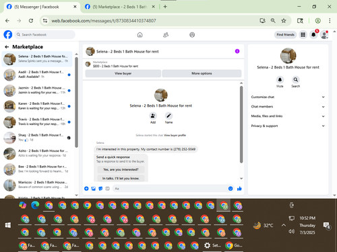Open the account profile picture menu
Viewport: 337px width, 252px height.
(324, 35)
